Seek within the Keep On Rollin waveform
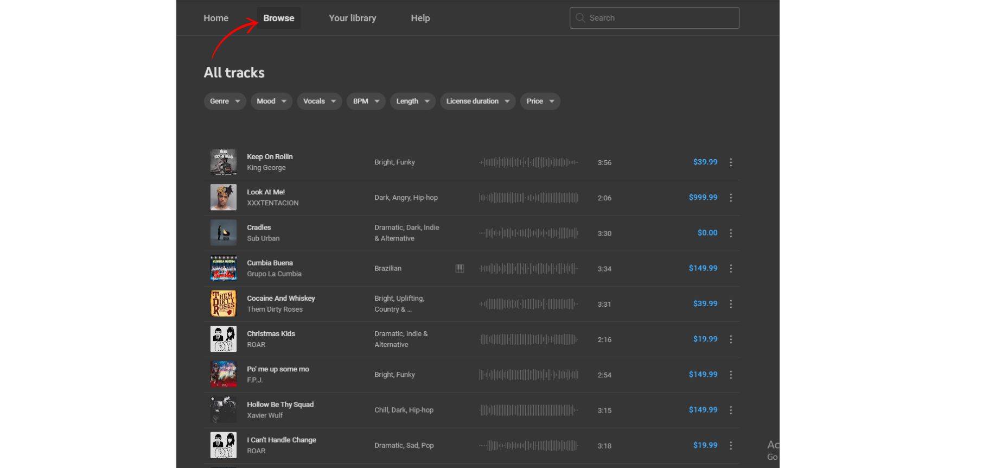This screenshot has height=468, width=1008. [528, 162]
